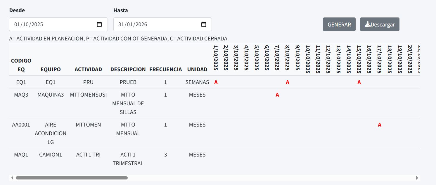Click the right scrollbar arrow

(417, 178)
